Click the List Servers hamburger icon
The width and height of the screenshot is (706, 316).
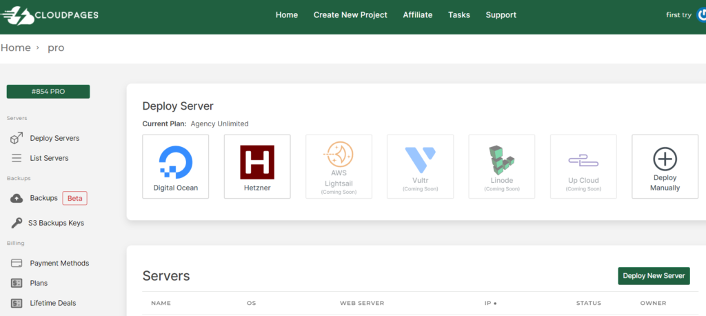pos(17,158)
